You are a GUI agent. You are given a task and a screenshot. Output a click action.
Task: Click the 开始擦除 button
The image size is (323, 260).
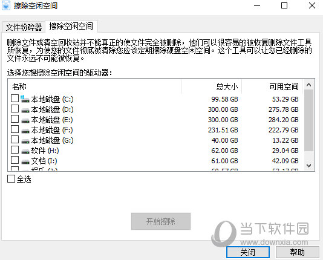pos(161,221)
